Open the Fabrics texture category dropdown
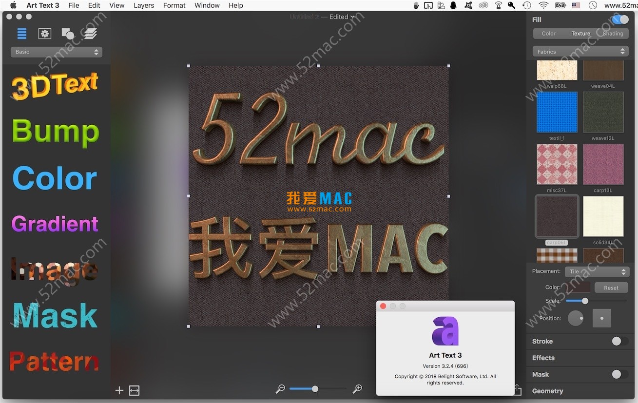The width and height of the screenshot is (638, 403). (580, 52)
